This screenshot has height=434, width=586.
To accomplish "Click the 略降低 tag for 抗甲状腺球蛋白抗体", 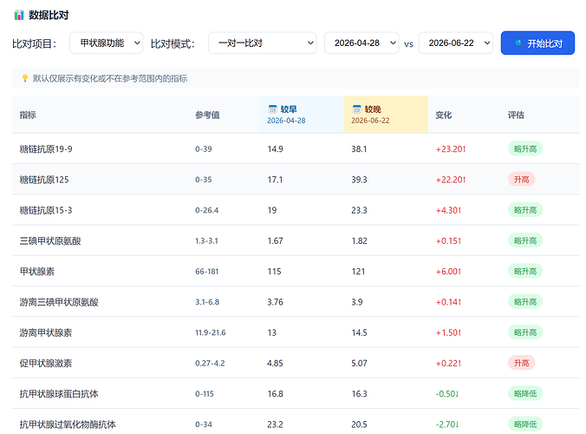I will pos(525,393).
